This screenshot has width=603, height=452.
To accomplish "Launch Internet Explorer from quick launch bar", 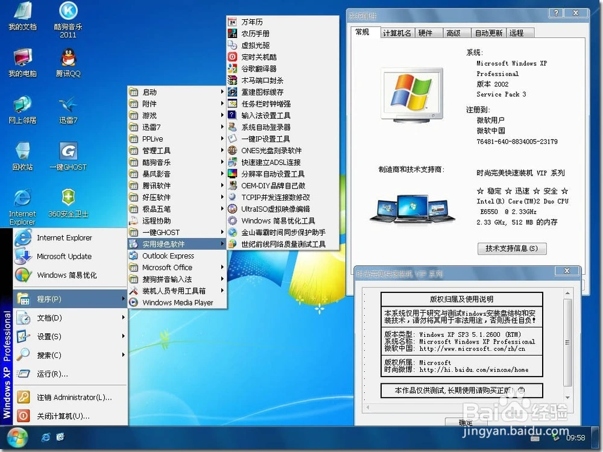I will [x=45, y=438].
